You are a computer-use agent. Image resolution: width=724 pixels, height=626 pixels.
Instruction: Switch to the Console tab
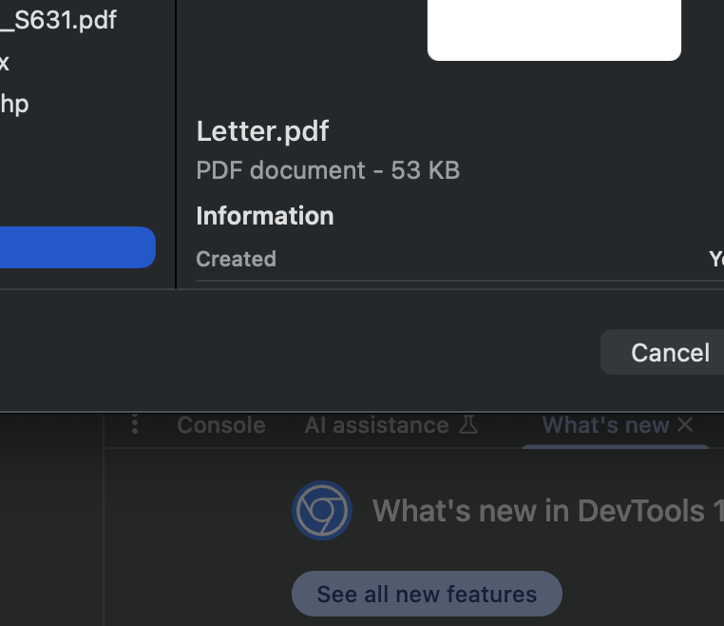[220, 424]
